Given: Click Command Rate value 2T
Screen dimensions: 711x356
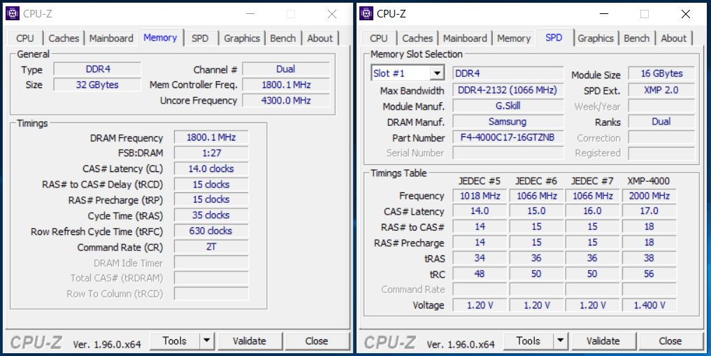Looking at the screenshot, I should [211, 247].
